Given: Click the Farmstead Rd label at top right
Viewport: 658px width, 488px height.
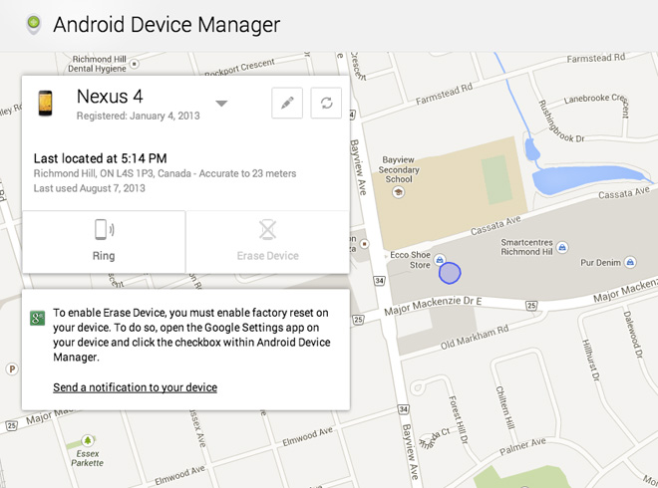Looking at the screenshot, I should (x=596, y=59).
